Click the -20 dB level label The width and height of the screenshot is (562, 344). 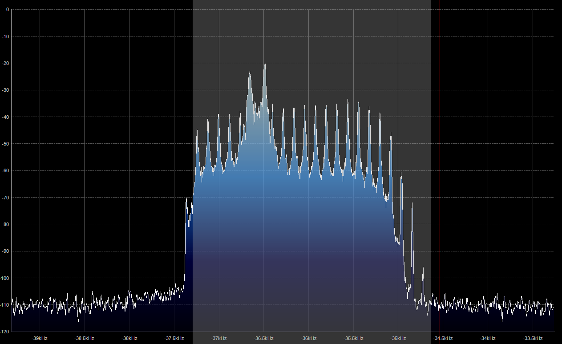pos(5,63)
